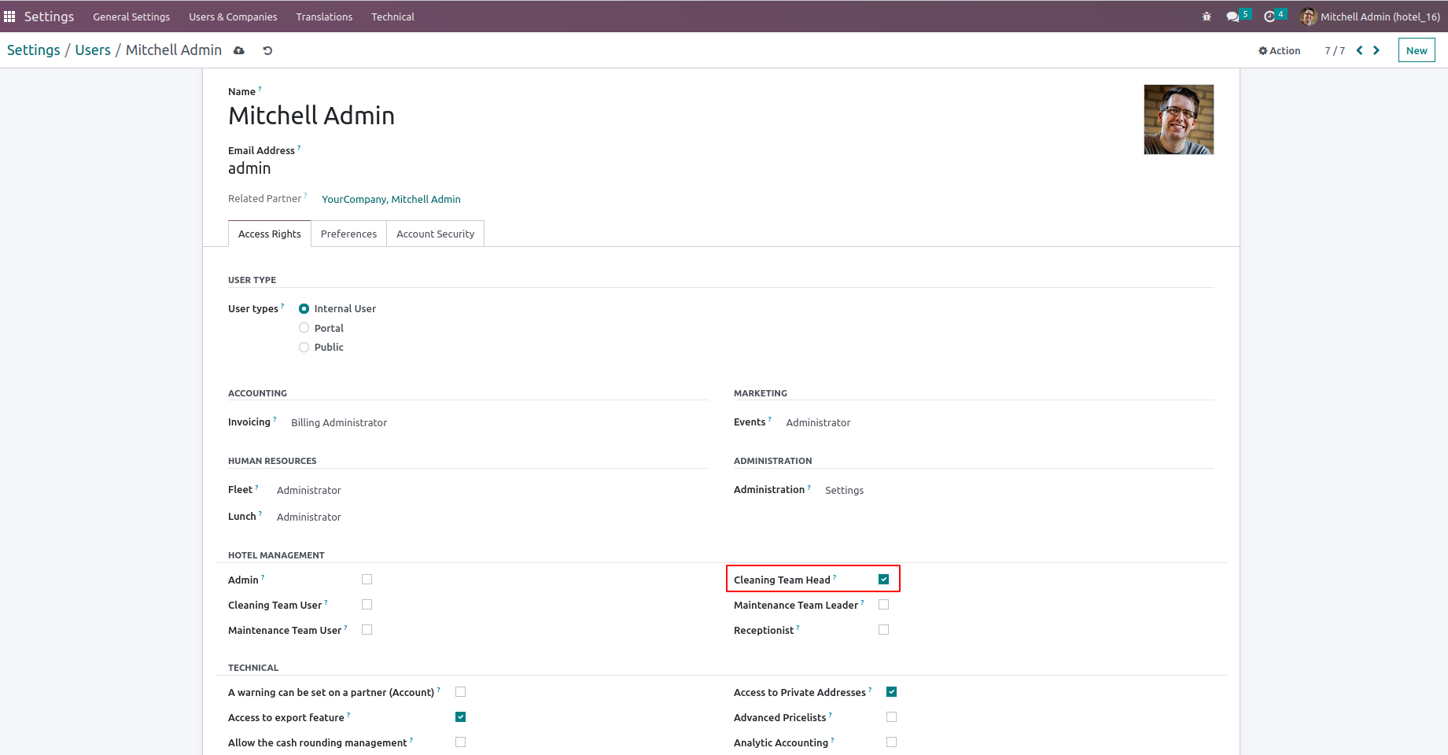Go to next record arrow

pos(1376,50)
